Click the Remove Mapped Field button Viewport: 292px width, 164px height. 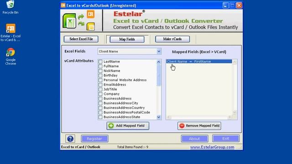(199, 126)
